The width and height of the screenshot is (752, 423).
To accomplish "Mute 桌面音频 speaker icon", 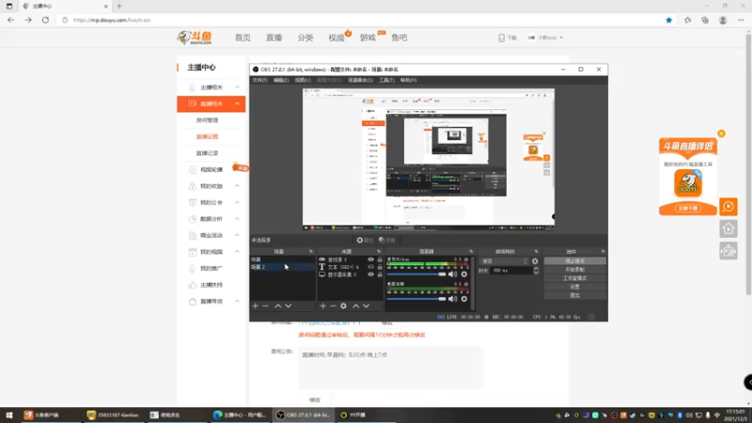I will click(452, 299).
